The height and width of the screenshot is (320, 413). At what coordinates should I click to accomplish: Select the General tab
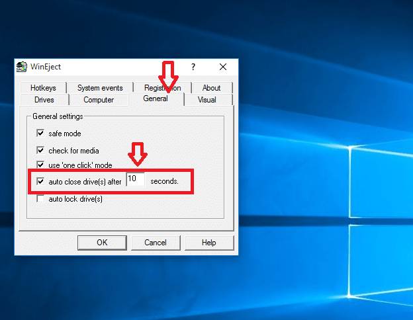point(156,99)
